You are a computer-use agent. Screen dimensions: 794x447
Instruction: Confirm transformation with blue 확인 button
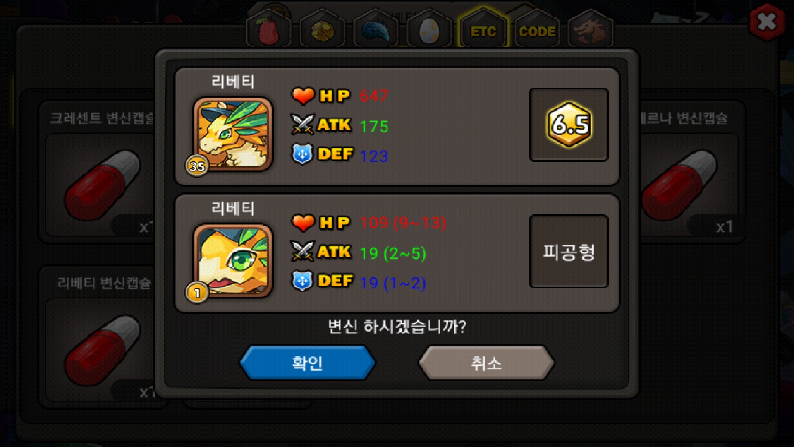click(307, 363)
